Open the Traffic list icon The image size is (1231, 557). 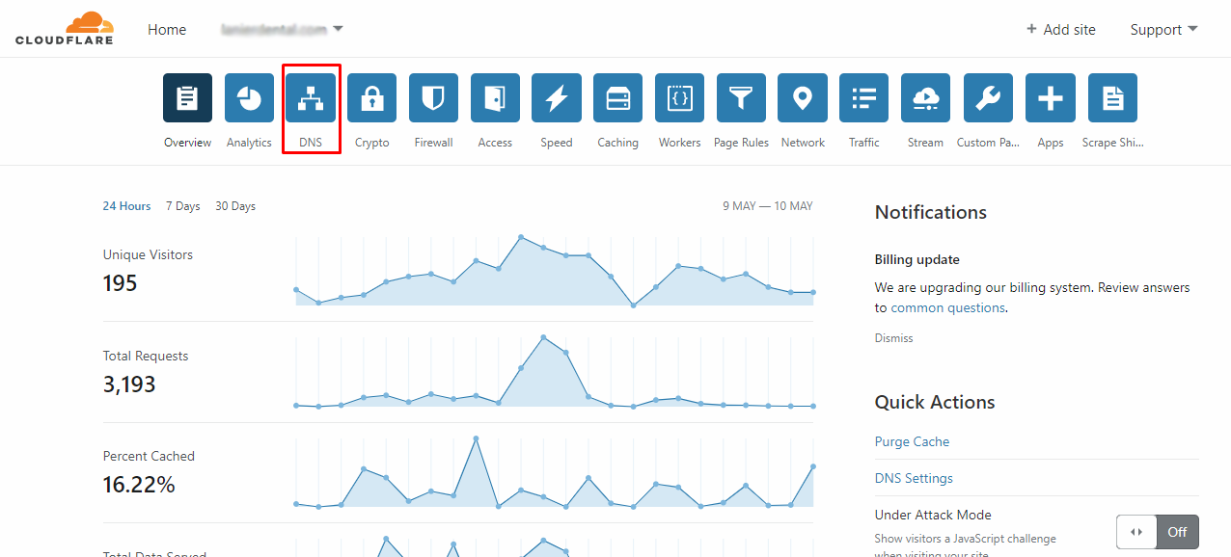[x=864, y=97]
